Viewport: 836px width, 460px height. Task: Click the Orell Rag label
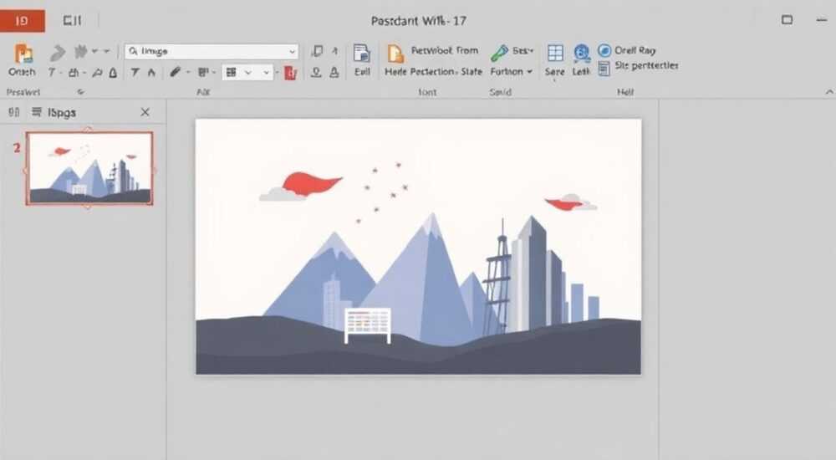click(635, 50)
